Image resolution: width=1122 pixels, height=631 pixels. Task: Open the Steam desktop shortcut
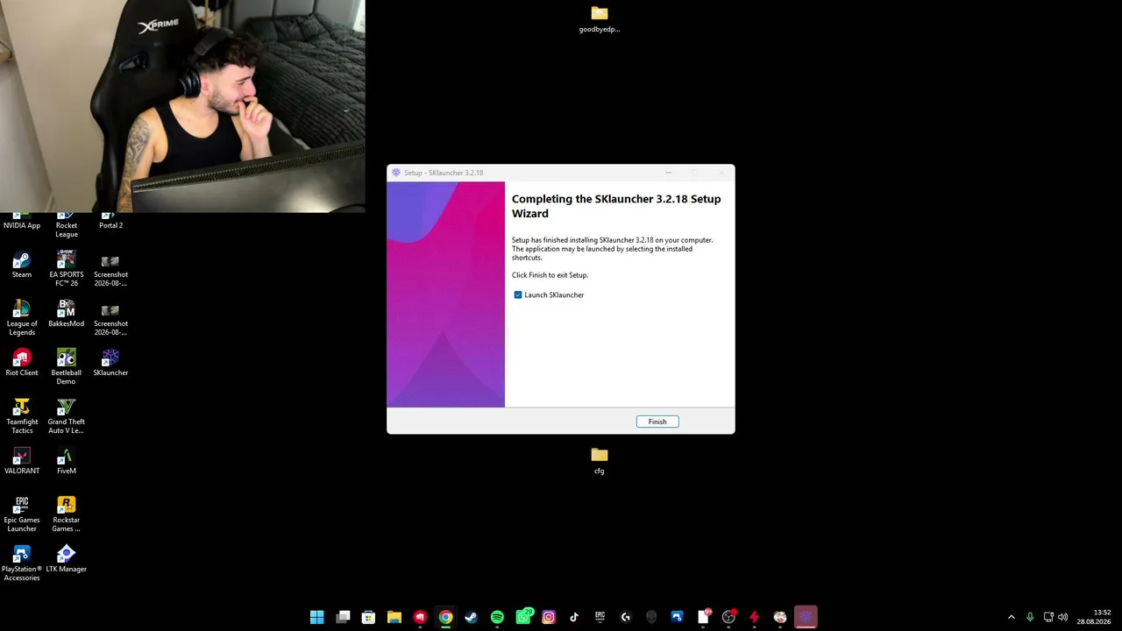point(22,266)
